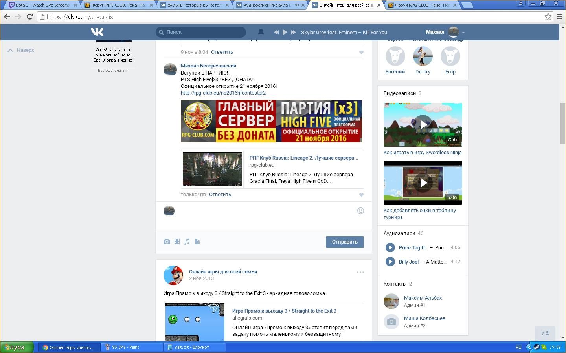Open the Chrome menu button
Screen dimensions: 566x353
click(560, 17)
